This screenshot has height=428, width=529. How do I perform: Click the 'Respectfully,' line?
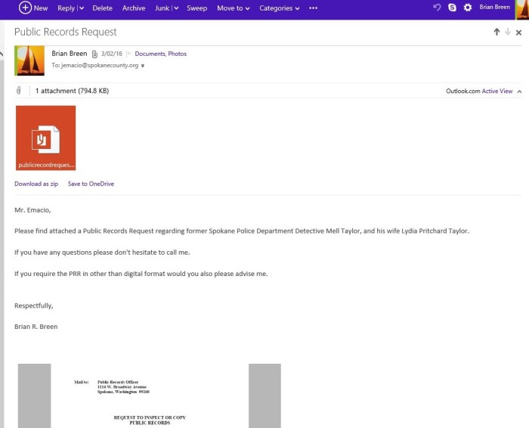pos(34,305)
